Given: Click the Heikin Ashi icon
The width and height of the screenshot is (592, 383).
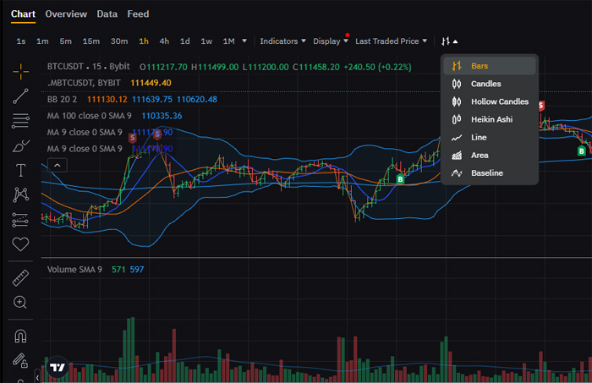Looking at the screenshot, I should point(457,119).
